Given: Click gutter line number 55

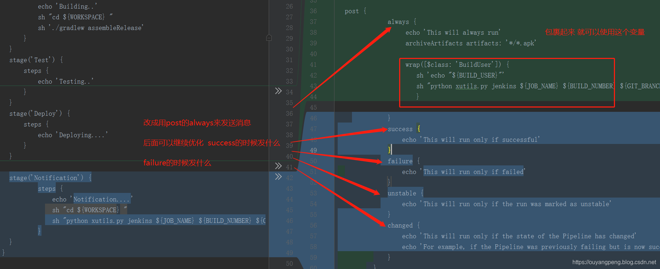Looking at the screenshot, I should [313, 215].
